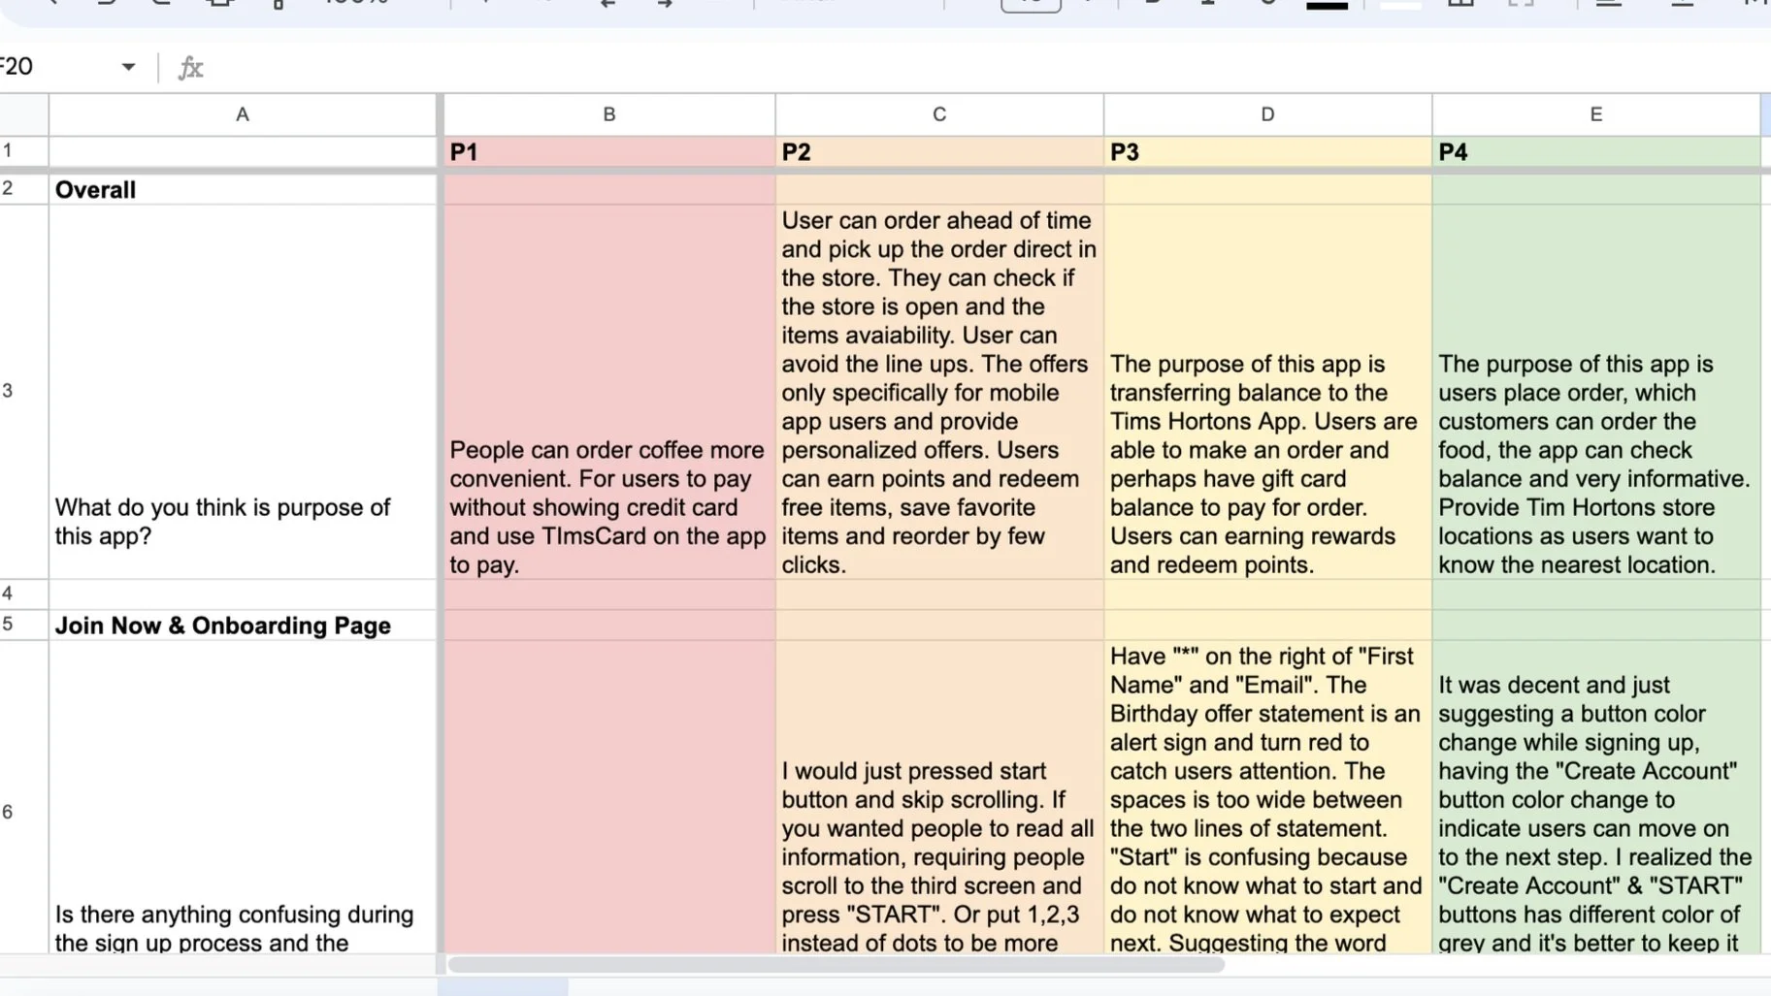Viewport: 1771px width, 996px height.
Task: Select row 5 header
Action: pyautogui.click(x=24, y=625)
